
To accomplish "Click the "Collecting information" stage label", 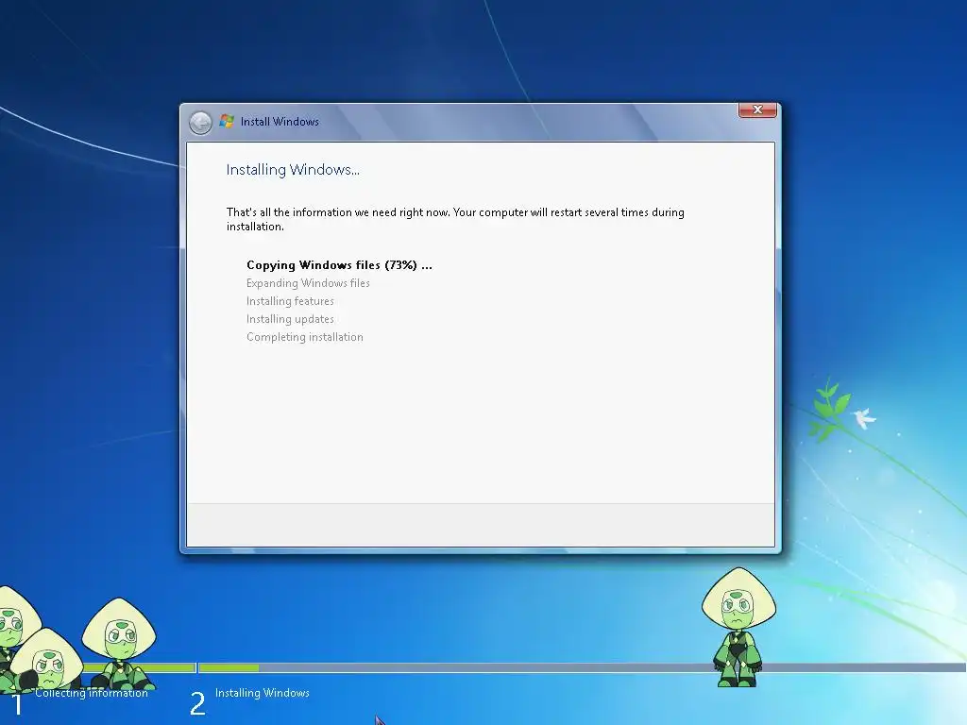I will click(x=92, y=693).
